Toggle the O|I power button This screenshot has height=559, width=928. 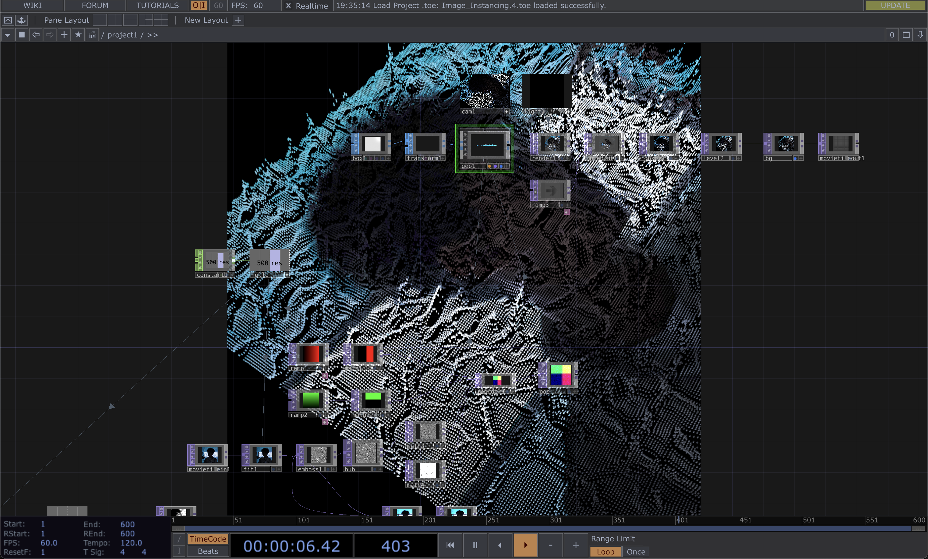199,5
